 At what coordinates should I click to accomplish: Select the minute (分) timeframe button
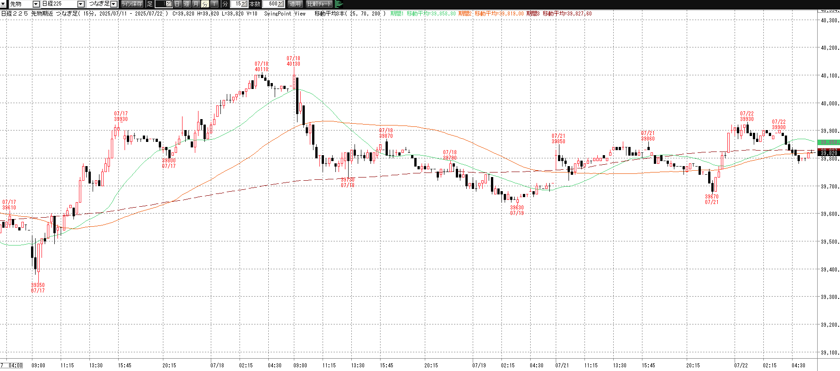205,4
